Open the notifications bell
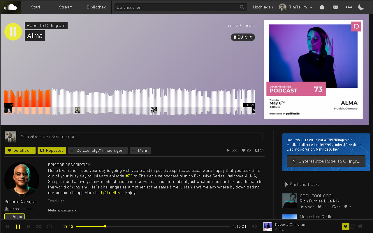This screenshot has width=373, height=233. click(x=322, y=7)
